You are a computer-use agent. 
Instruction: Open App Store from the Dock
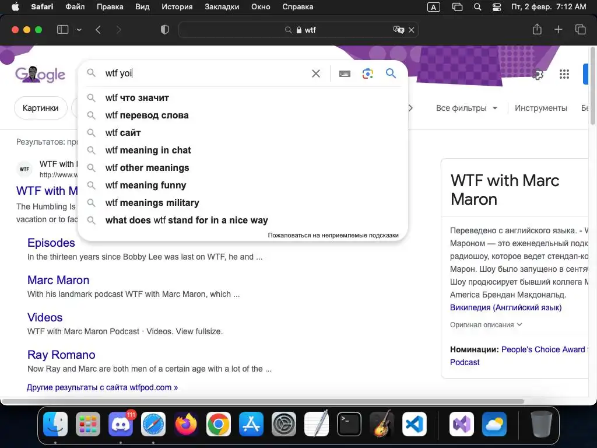click(251, 424)
